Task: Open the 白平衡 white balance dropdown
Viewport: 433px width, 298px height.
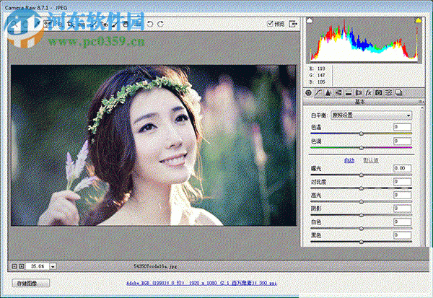Action: pos(371,115)
